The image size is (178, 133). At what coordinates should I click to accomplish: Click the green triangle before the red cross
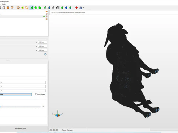point(70,8)
